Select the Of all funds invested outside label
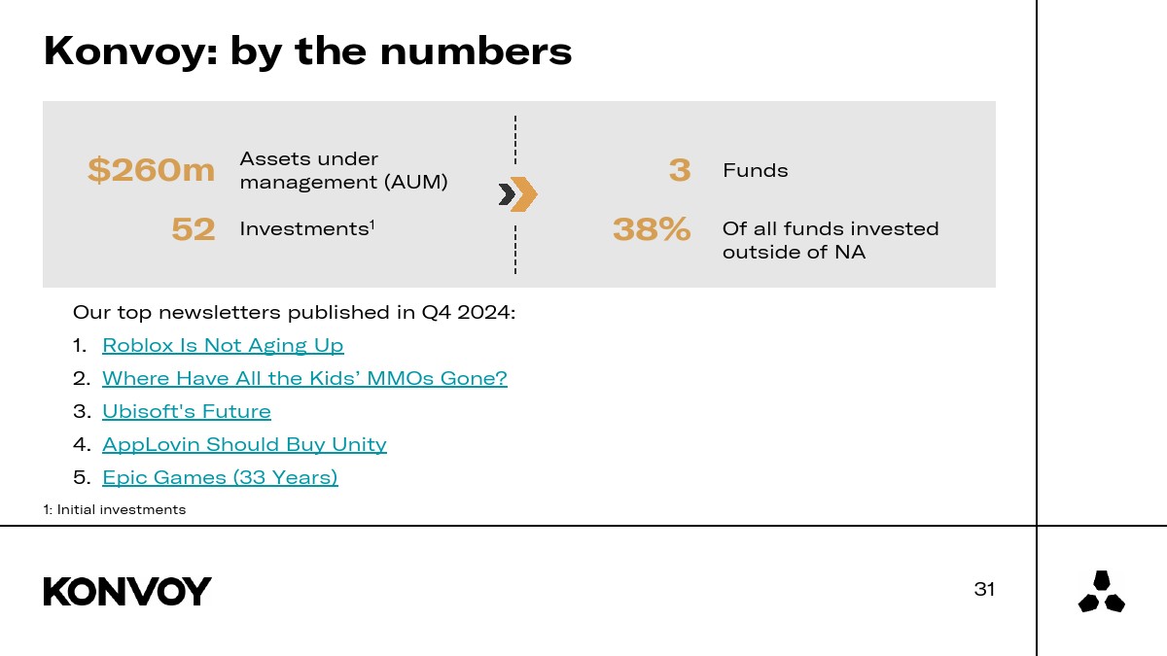The width and height of the screenshot is (1167, 656). pyautogui.click(x=830, y=240)
